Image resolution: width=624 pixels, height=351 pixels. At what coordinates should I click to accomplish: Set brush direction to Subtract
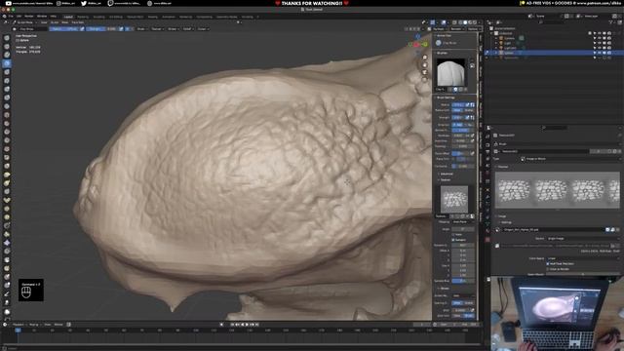click(469, 125)
